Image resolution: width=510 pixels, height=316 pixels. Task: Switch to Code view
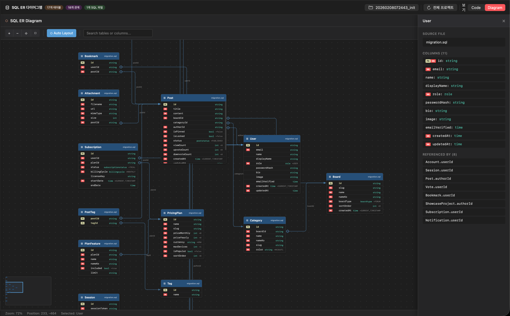(x=476, y=8)
